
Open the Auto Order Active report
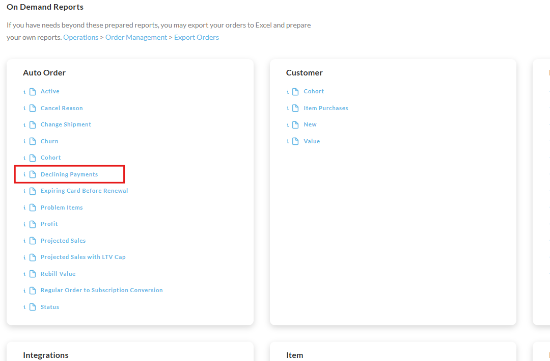[x=50, y=91]
